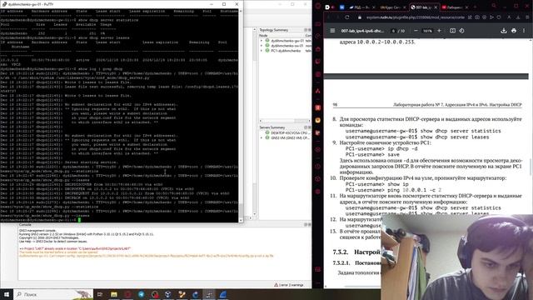This screenshot has width=533, height=300.
Task: Click the '1 error 2 warnings' status indicator
Action: pos(289,285)
